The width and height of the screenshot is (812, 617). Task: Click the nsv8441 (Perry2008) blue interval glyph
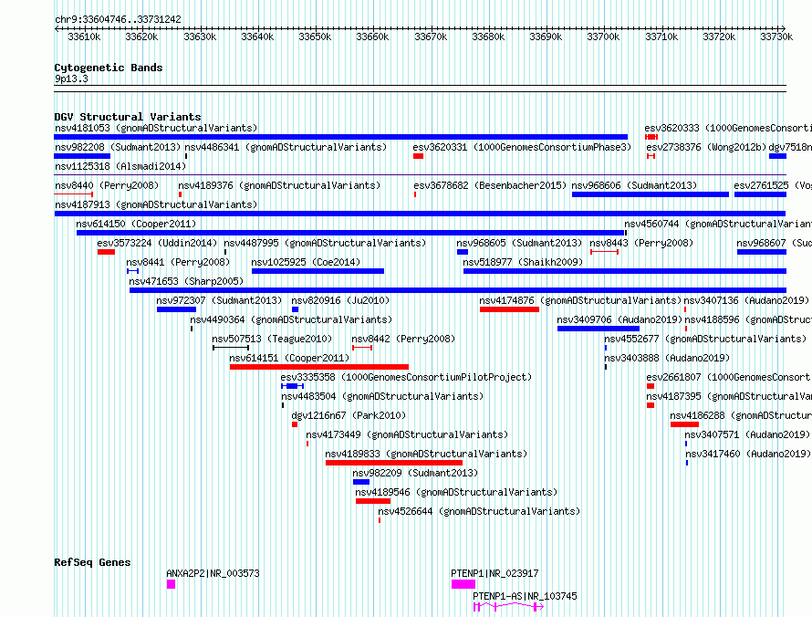point(132,271)
